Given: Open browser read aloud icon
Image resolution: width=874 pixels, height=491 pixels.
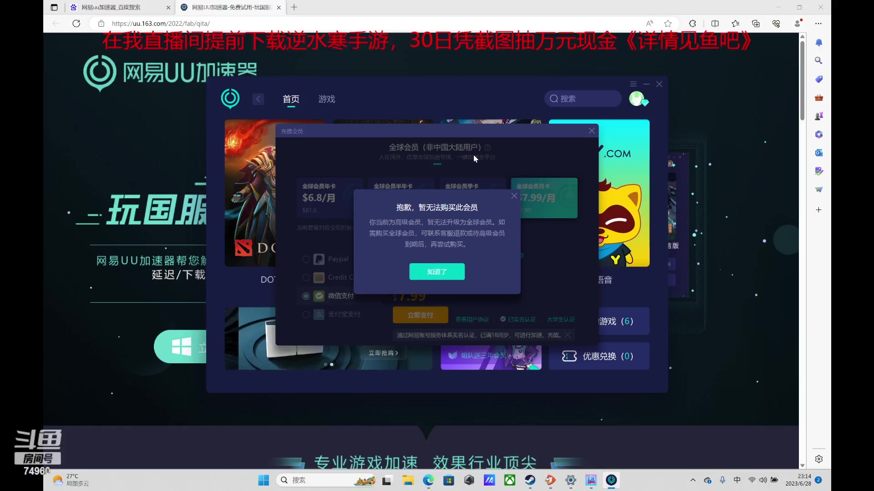Looking at the screenshot, I should click(650, 23).
